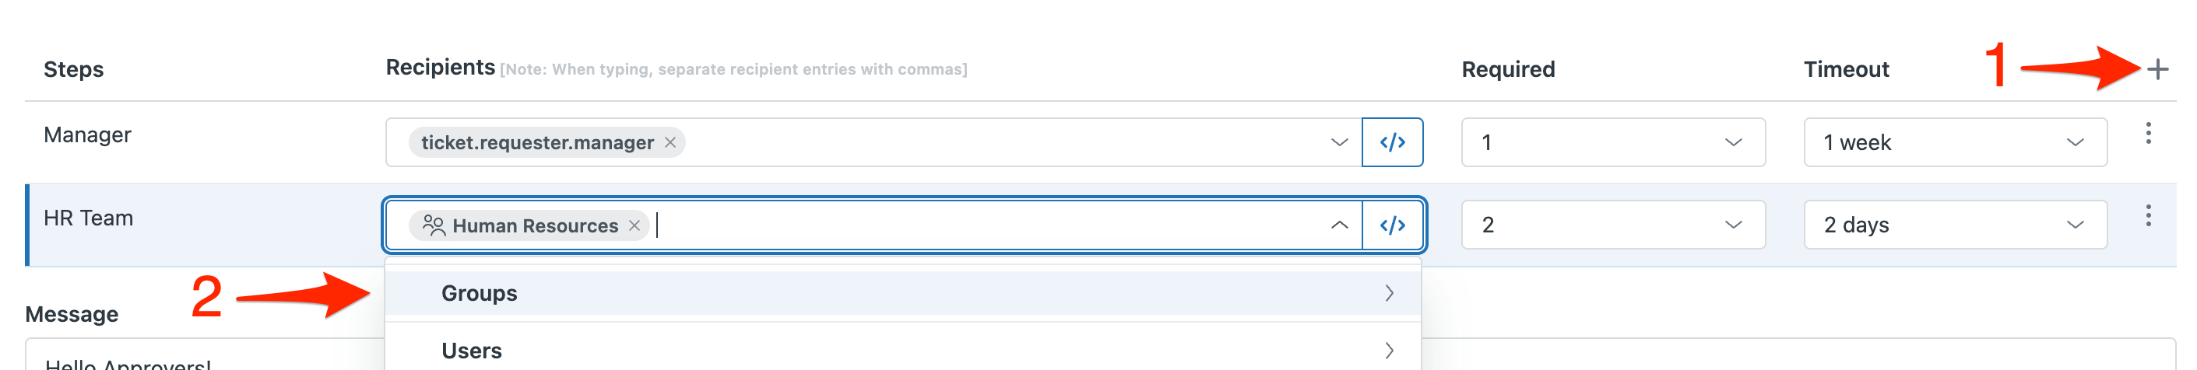Collapse HR Team recipients dropdown arrow
This screenshot has height=370, width=2197.
[x=1339, y=225]
